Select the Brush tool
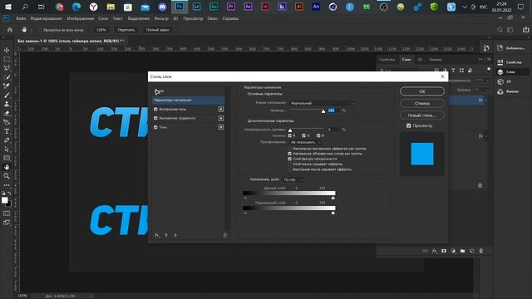This screenshot has width=532, height=299. coord(7,96)
